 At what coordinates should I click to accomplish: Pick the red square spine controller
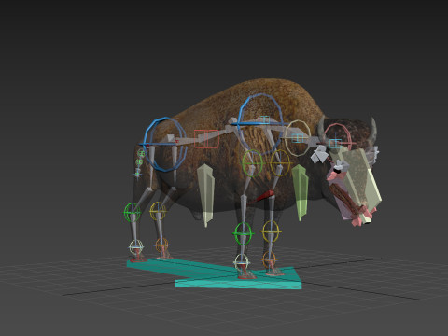coord(206,139)
